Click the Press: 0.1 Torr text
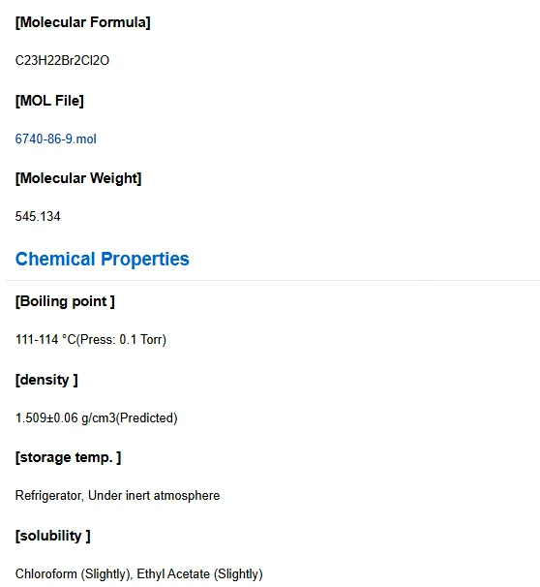The width and height of the screenshot is (540, 587). 122,340
